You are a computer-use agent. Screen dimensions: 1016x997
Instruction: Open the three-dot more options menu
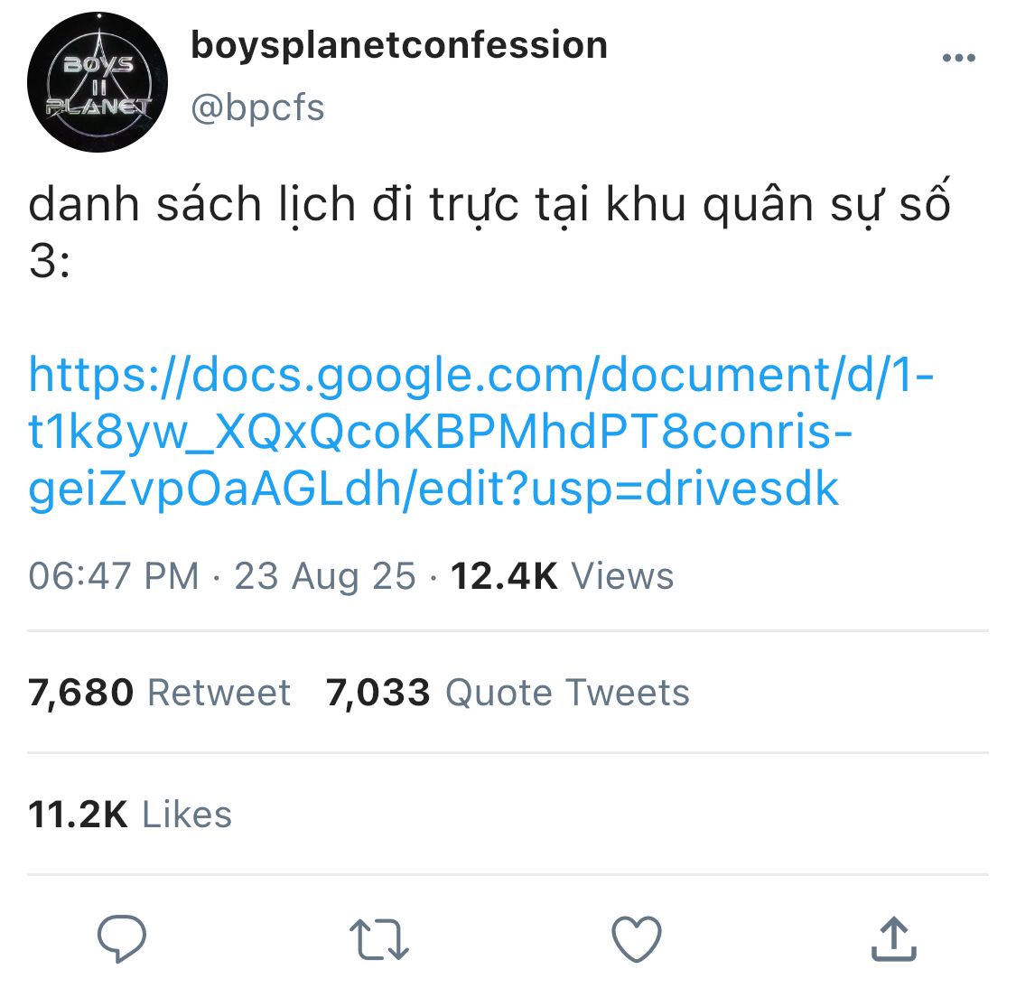[959, 58]
